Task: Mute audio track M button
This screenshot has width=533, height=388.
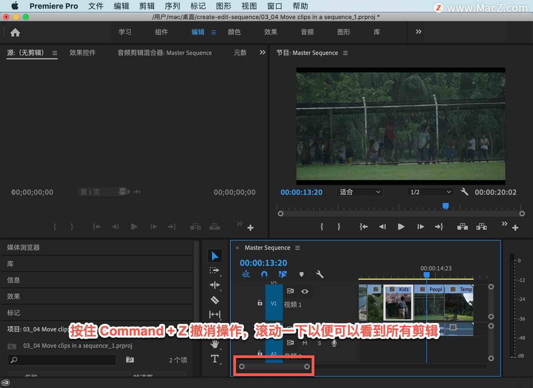Action: point(305,343)
